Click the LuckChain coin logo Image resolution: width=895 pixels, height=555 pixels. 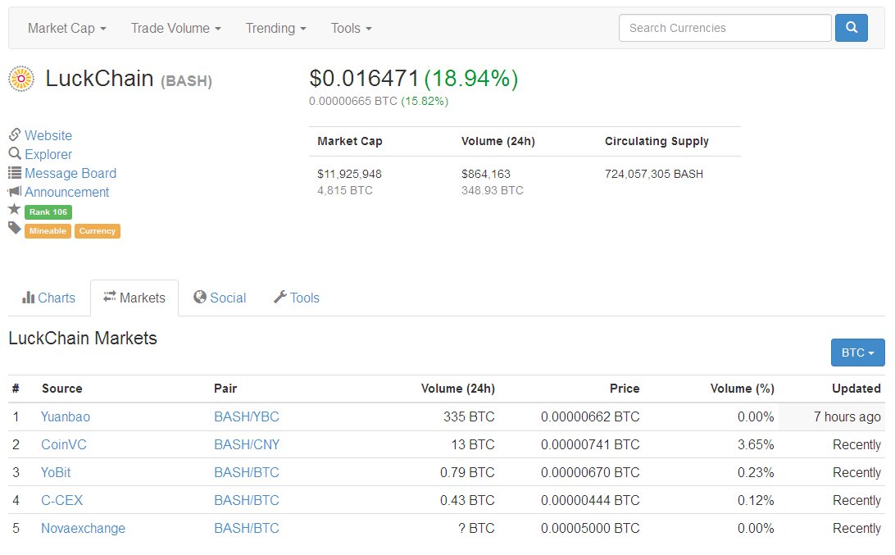(20, 79)
